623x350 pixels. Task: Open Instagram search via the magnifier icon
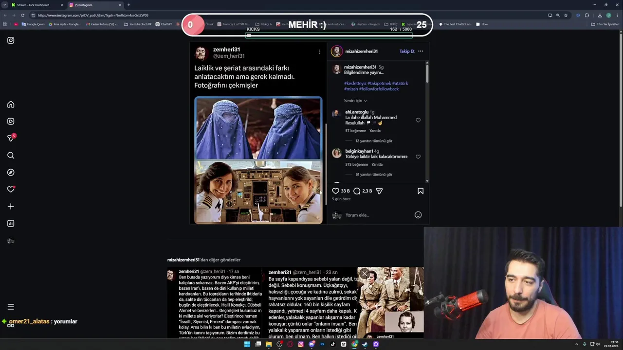click(x=11, y=156)
